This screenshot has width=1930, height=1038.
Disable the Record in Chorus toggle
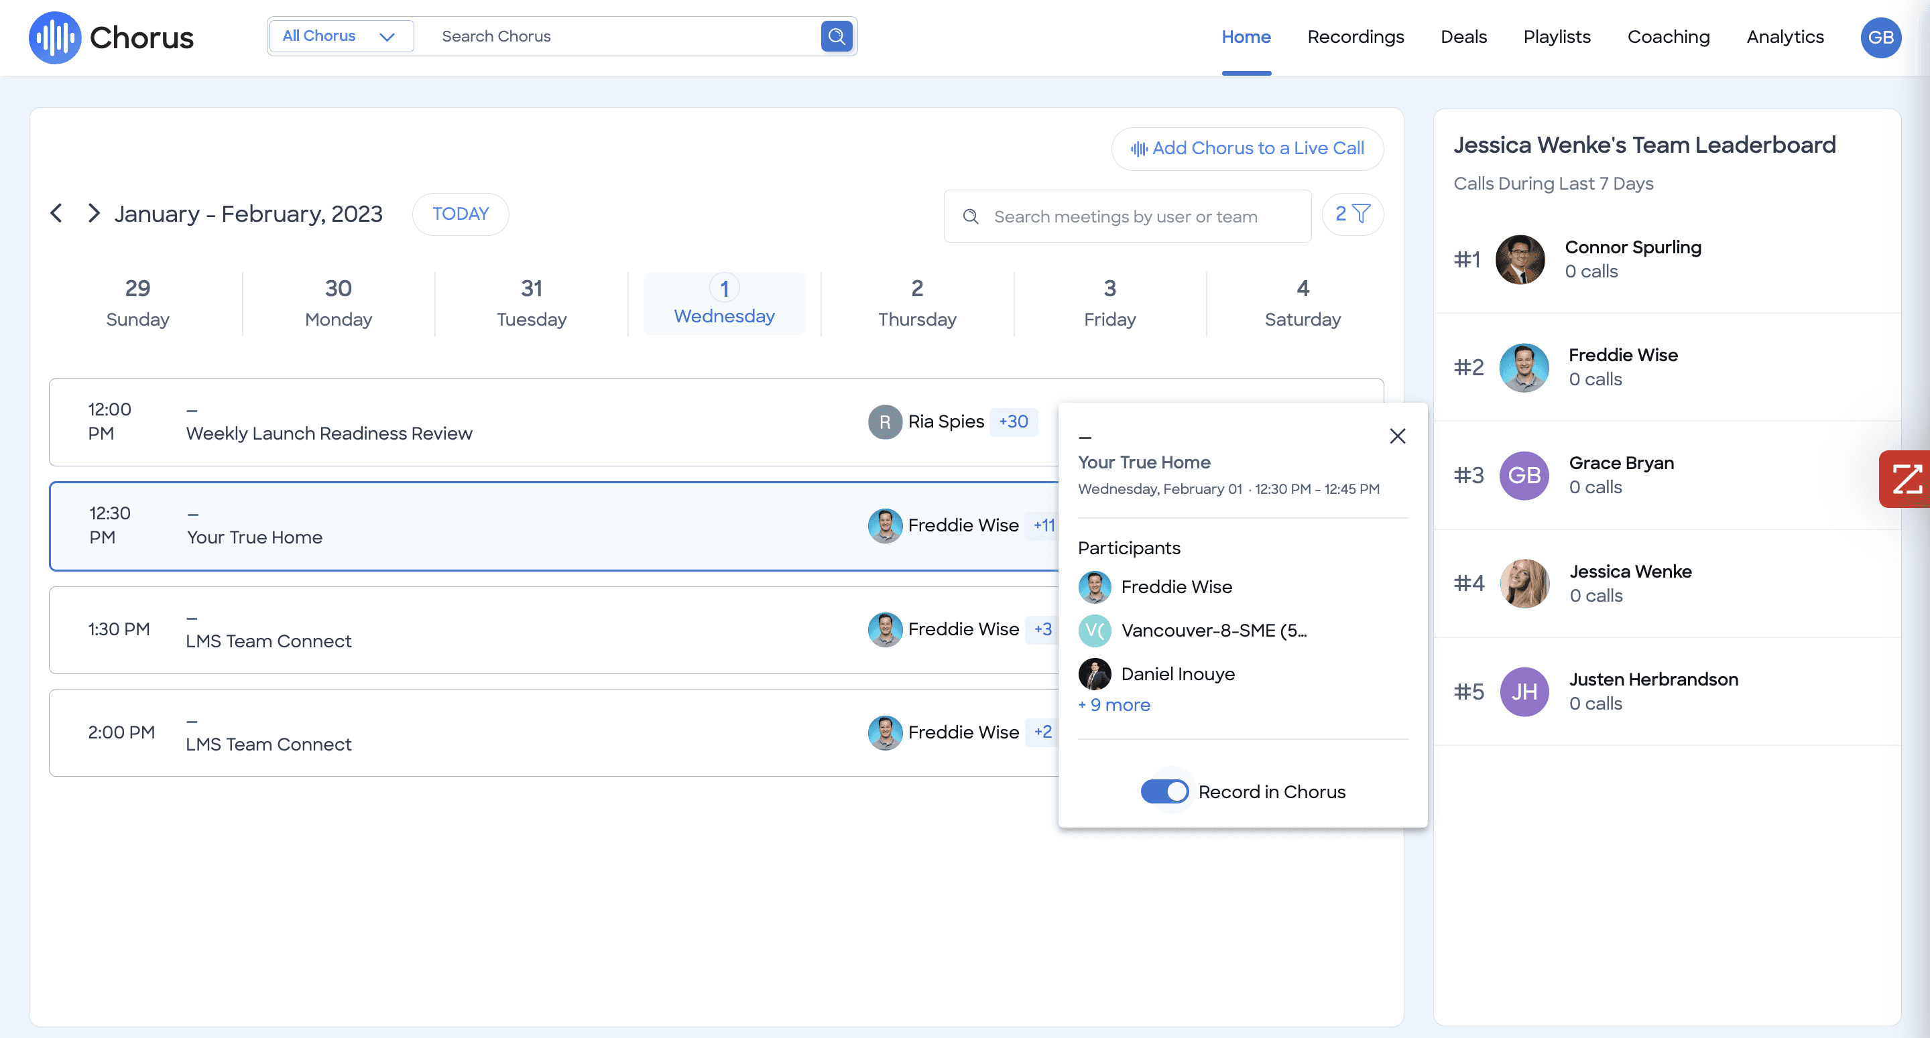coord(1164,791)
